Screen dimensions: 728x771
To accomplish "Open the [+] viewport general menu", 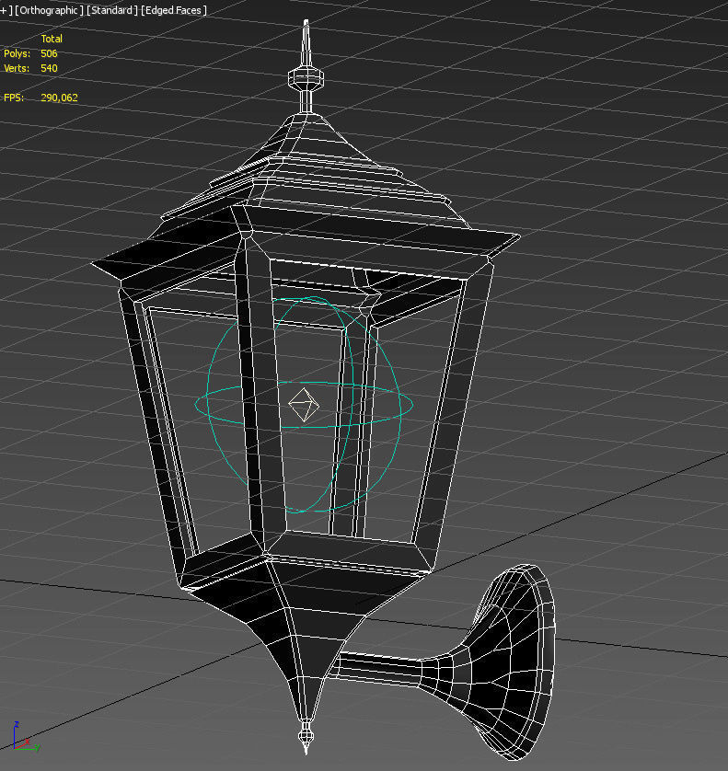I will [6, 10].
